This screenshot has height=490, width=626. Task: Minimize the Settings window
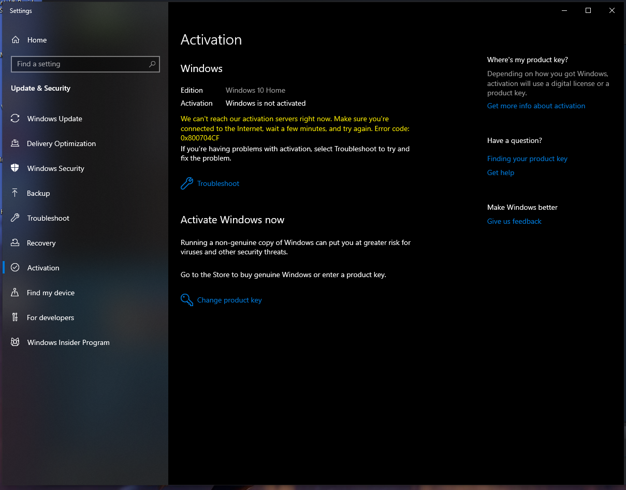tap(564, 10)
